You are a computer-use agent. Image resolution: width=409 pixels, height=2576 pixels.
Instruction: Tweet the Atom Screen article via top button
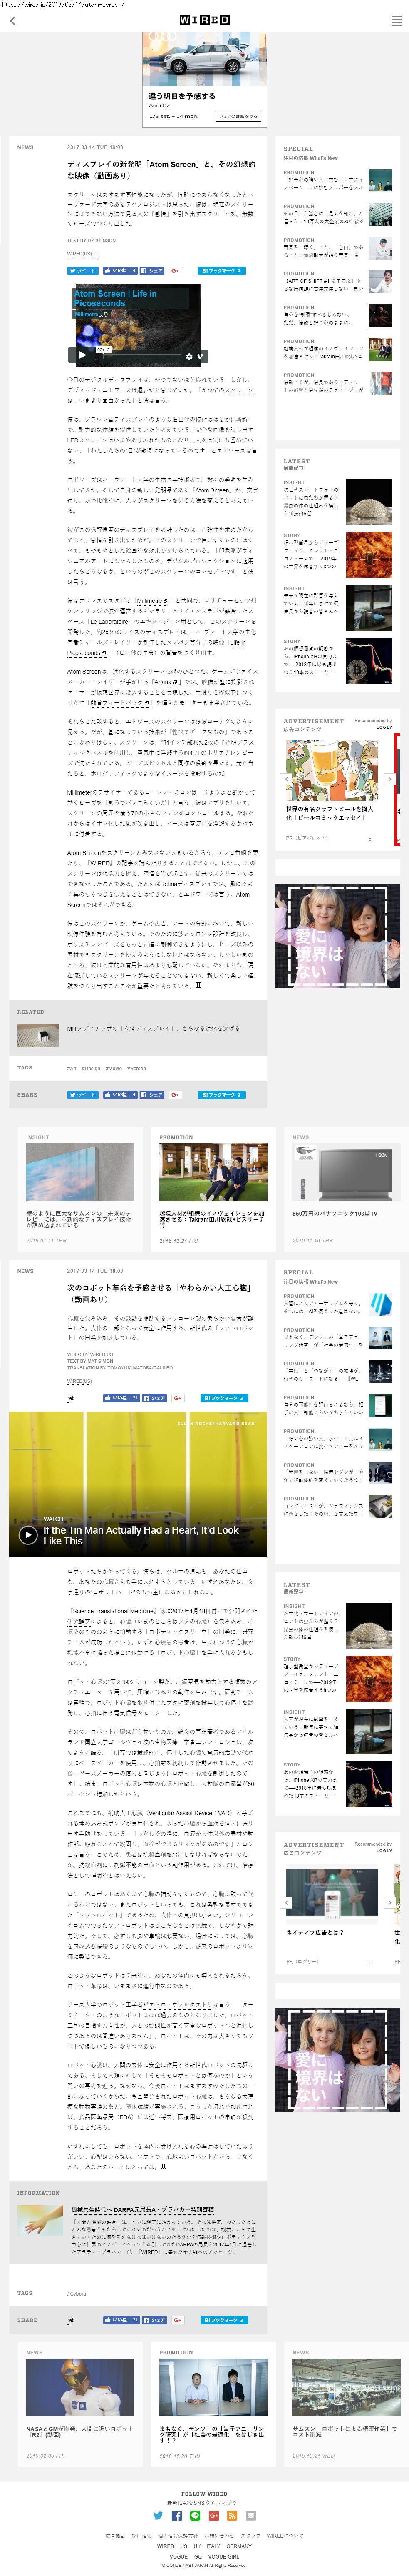tap(83, 270)
